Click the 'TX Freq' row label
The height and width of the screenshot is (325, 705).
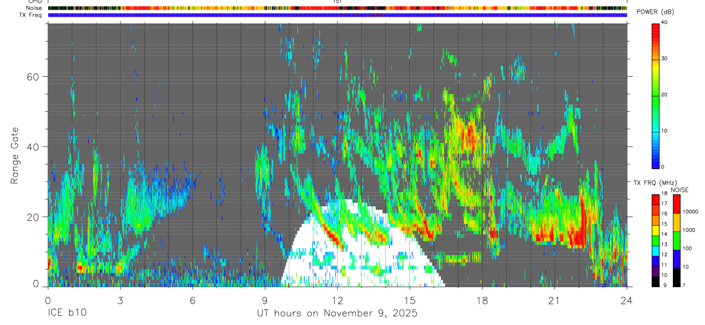click(31, 15)
